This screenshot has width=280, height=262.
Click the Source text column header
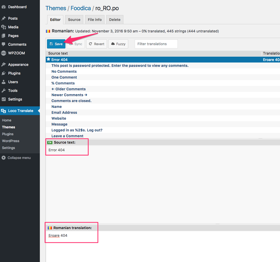pos(154,53)
